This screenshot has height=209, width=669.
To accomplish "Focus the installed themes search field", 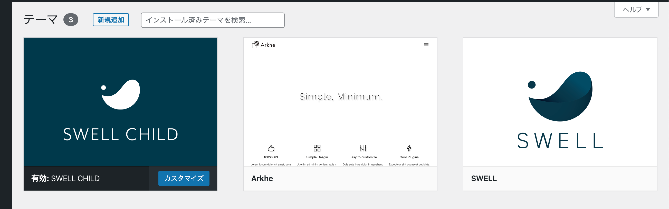I will click(x=213, y=20).
